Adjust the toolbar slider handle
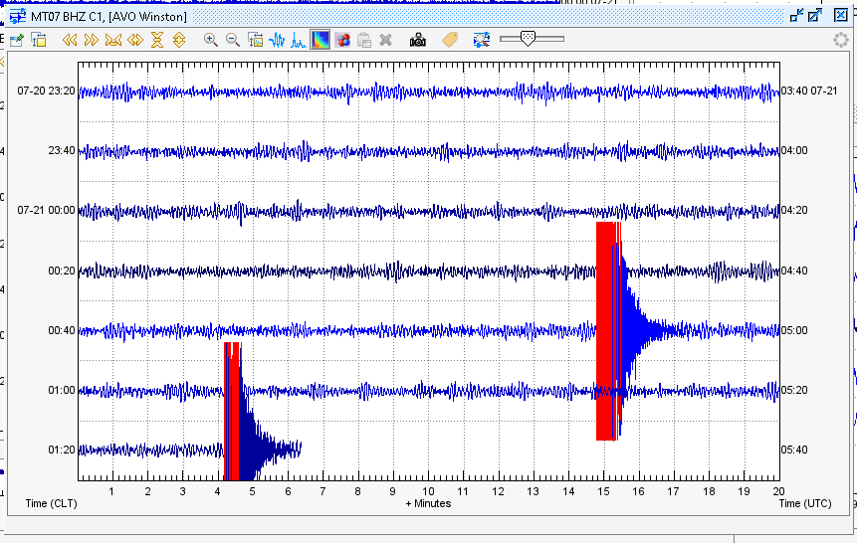 pyautogui.click(x=528, y=38)
